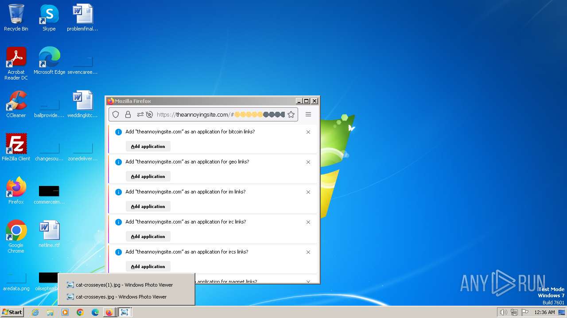Click the info icon of irc notification

(118, 222)
